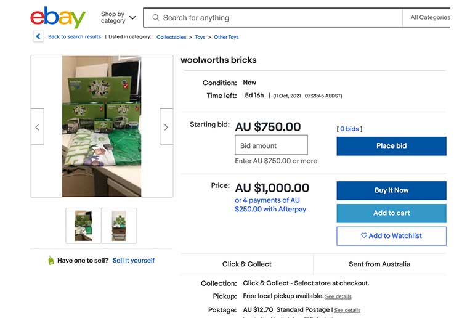Image resolution: width=462 pixels, height=318 pixels.
Task: Add item to Watchlist
Action: pyautogui.click(x=391, y=236)
